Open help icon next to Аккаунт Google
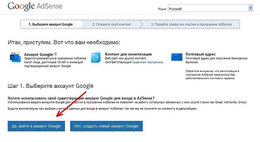260x142 pixels. 56,54
